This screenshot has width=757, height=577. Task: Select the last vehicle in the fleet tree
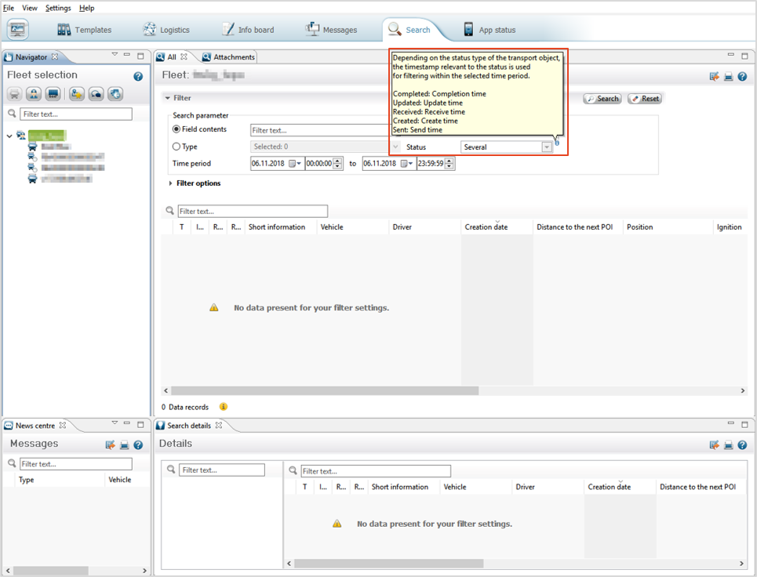click(x=60, y=179)
